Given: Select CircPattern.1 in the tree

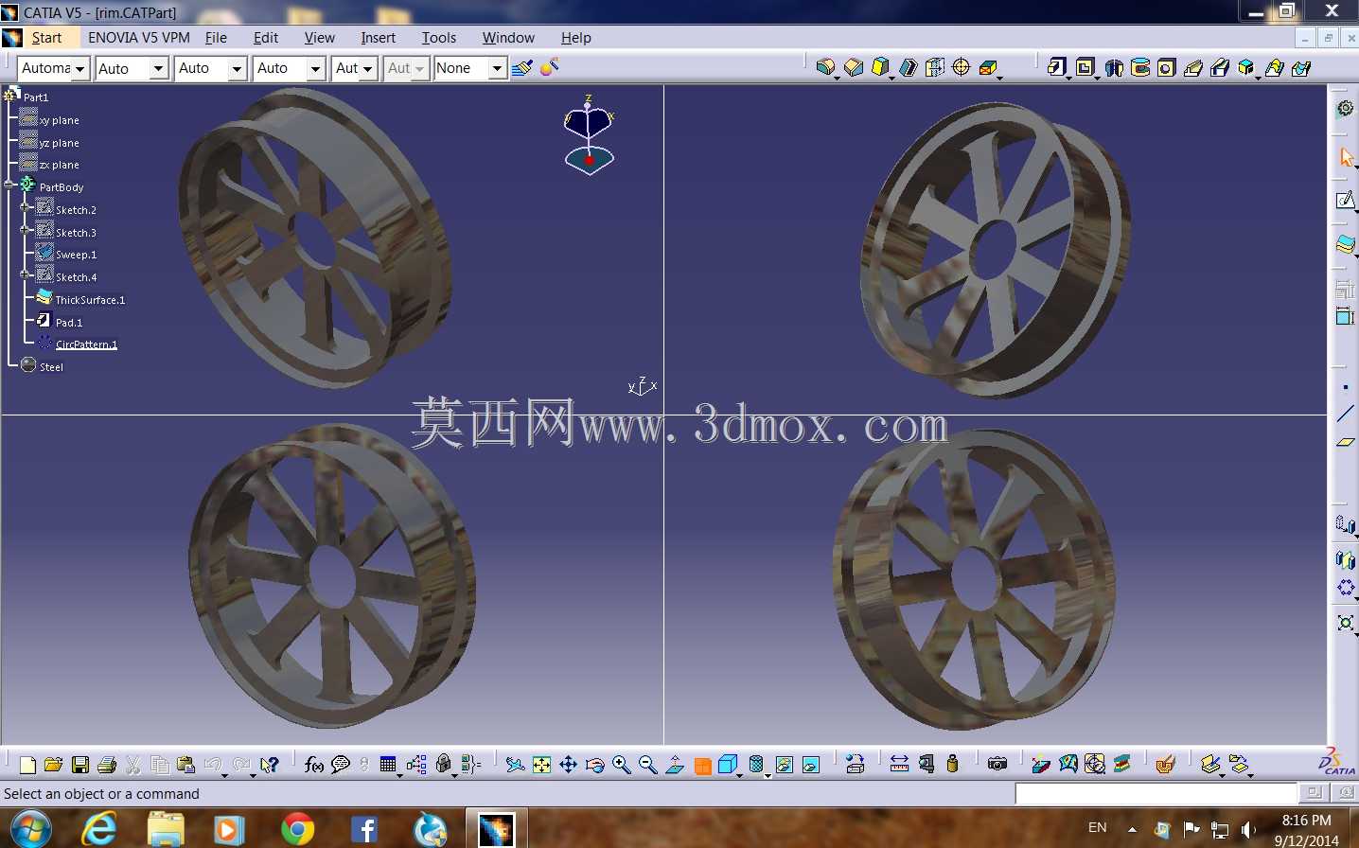Looking at the screenshot, I should tap(86, 344).
